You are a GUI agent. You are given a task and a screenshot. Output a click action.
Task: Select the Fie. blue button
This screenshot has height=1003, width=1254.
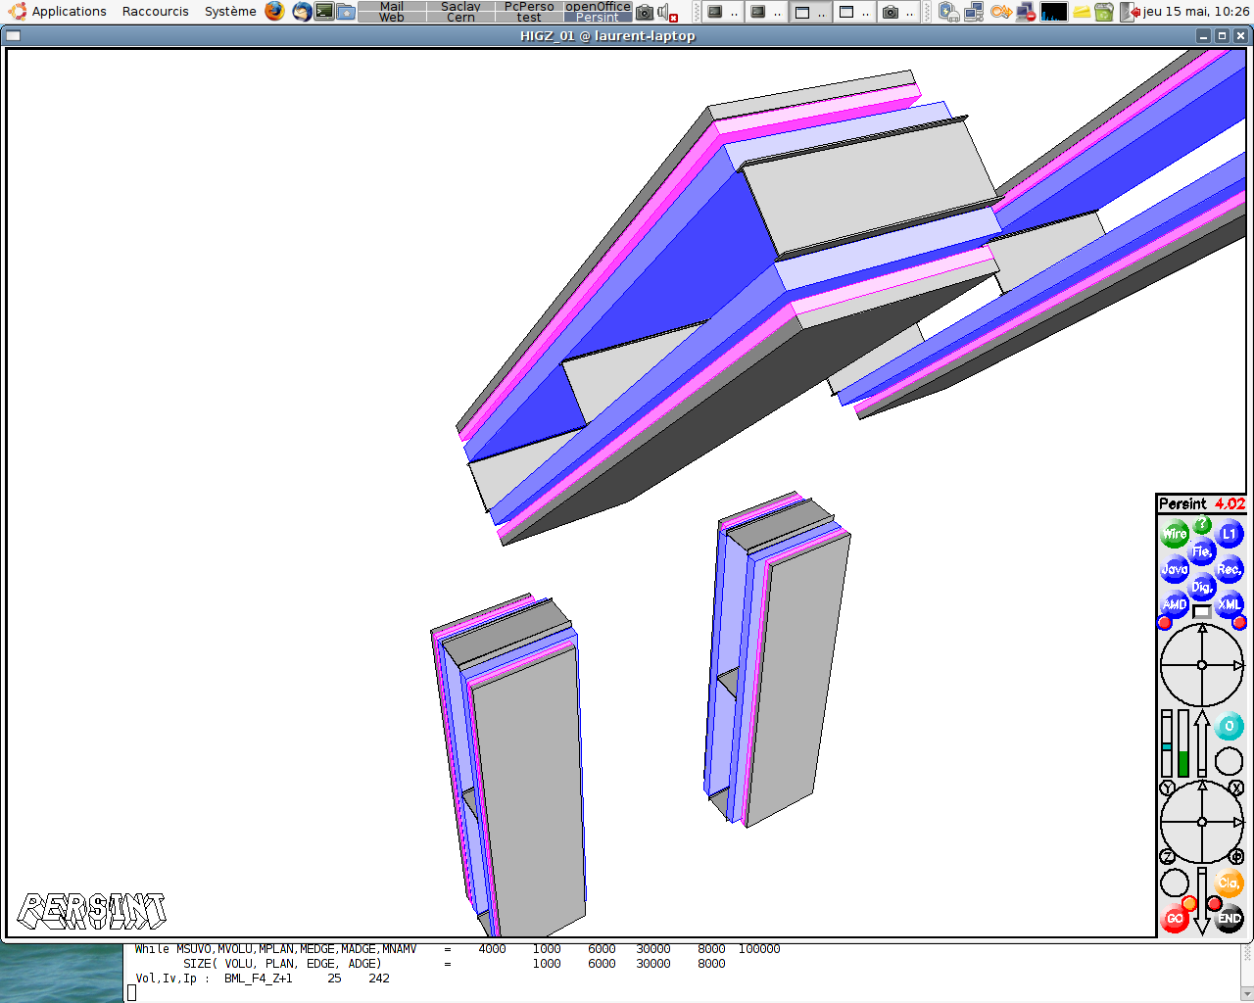coord(1202,551)
